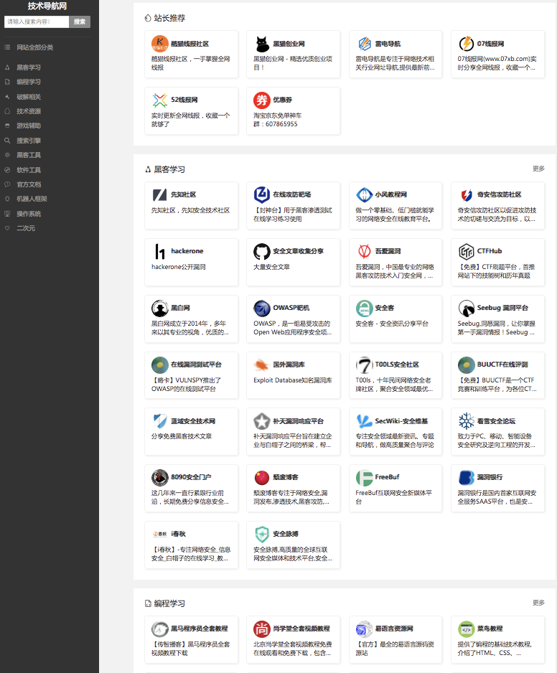Viewport: 557px width, 673px height.
Task: Select 黑客工具 in the sidebar
Action: coord(28,155)
